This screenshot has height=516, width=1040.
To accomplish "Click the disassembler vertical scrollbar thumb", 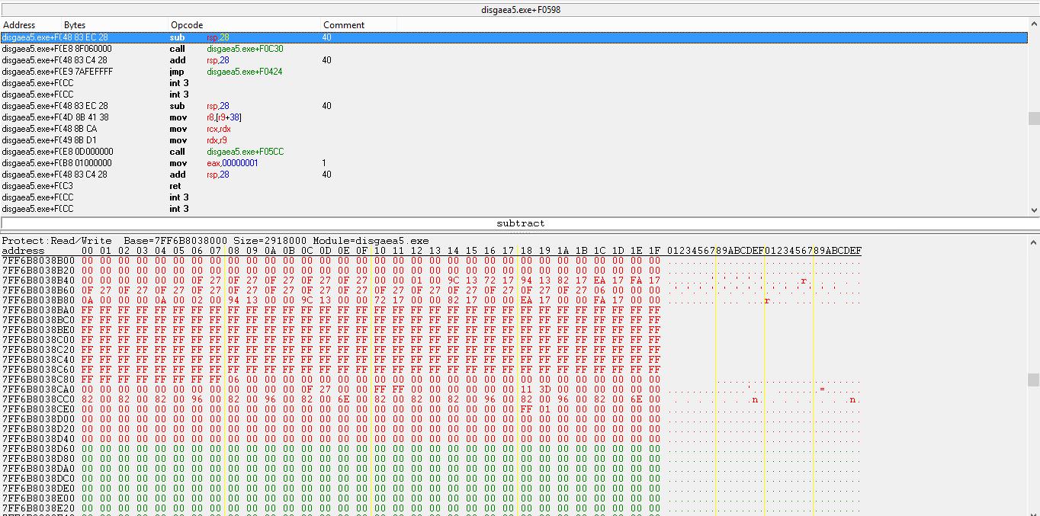I will [x=1034, y=118].
